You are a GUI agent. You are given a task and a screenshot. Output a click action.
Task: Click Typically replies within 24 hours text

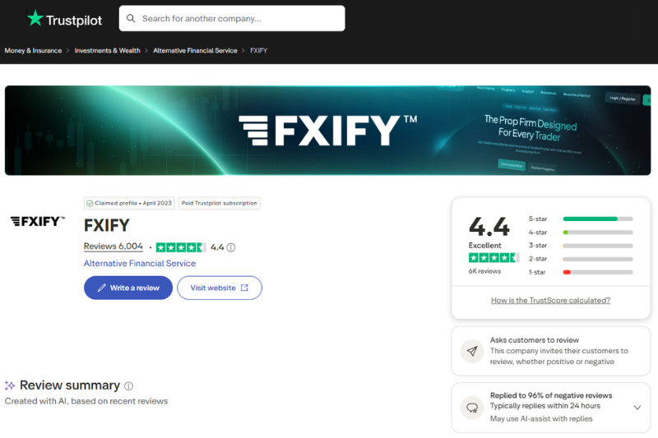point(545,406)
